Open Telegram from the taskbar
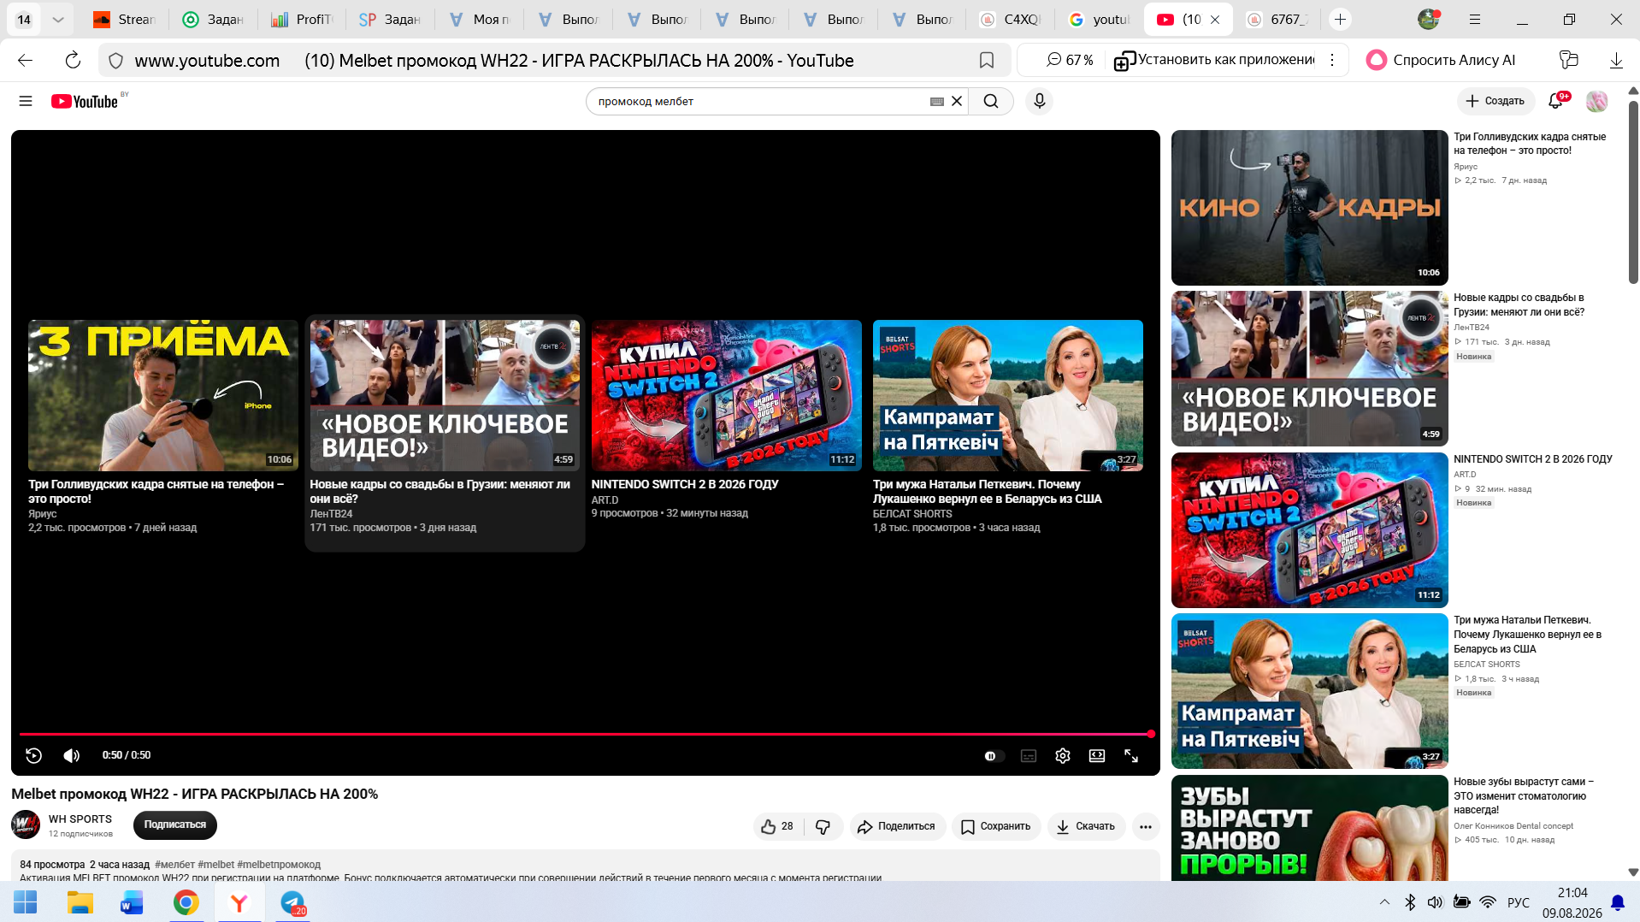The image size is (1640, 922). [x=292, y=902]
